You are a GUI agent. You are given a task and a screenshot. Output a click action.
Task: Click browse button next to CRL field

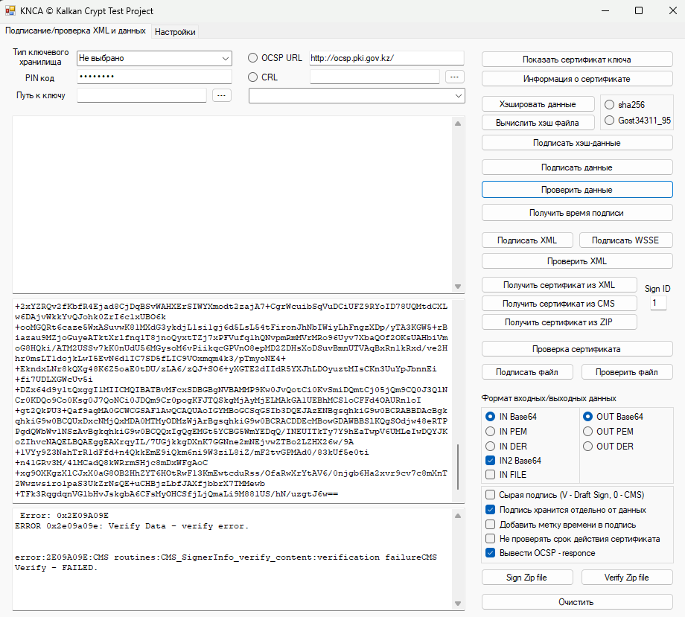pos(455,77)
